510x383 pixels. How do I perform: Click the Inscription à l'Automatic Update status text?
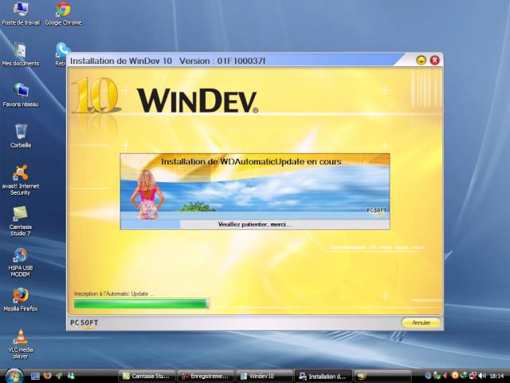point(114,294)
